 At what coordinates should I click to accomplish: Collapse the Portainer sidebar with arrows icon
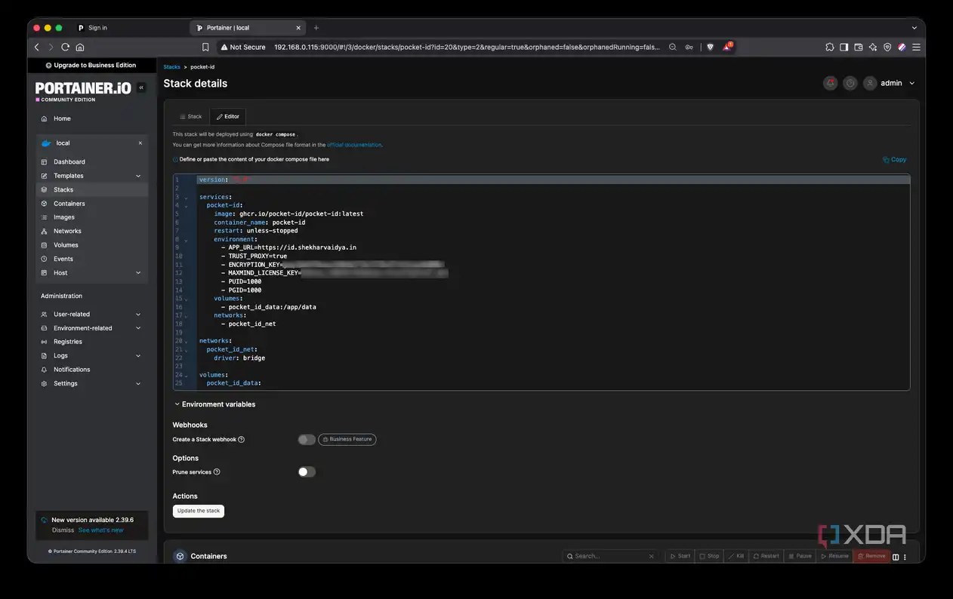click(141, 88)
